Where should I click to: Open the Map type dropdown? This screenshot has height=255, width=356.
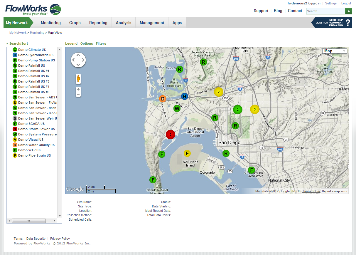(x=335, y=51)
